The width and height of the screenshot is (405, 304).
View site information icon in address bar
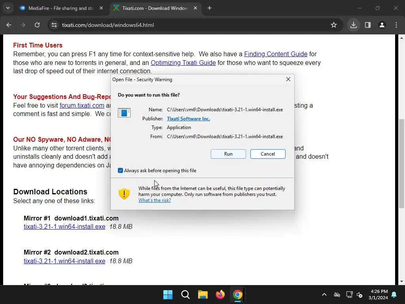click(x=54, y=25)
